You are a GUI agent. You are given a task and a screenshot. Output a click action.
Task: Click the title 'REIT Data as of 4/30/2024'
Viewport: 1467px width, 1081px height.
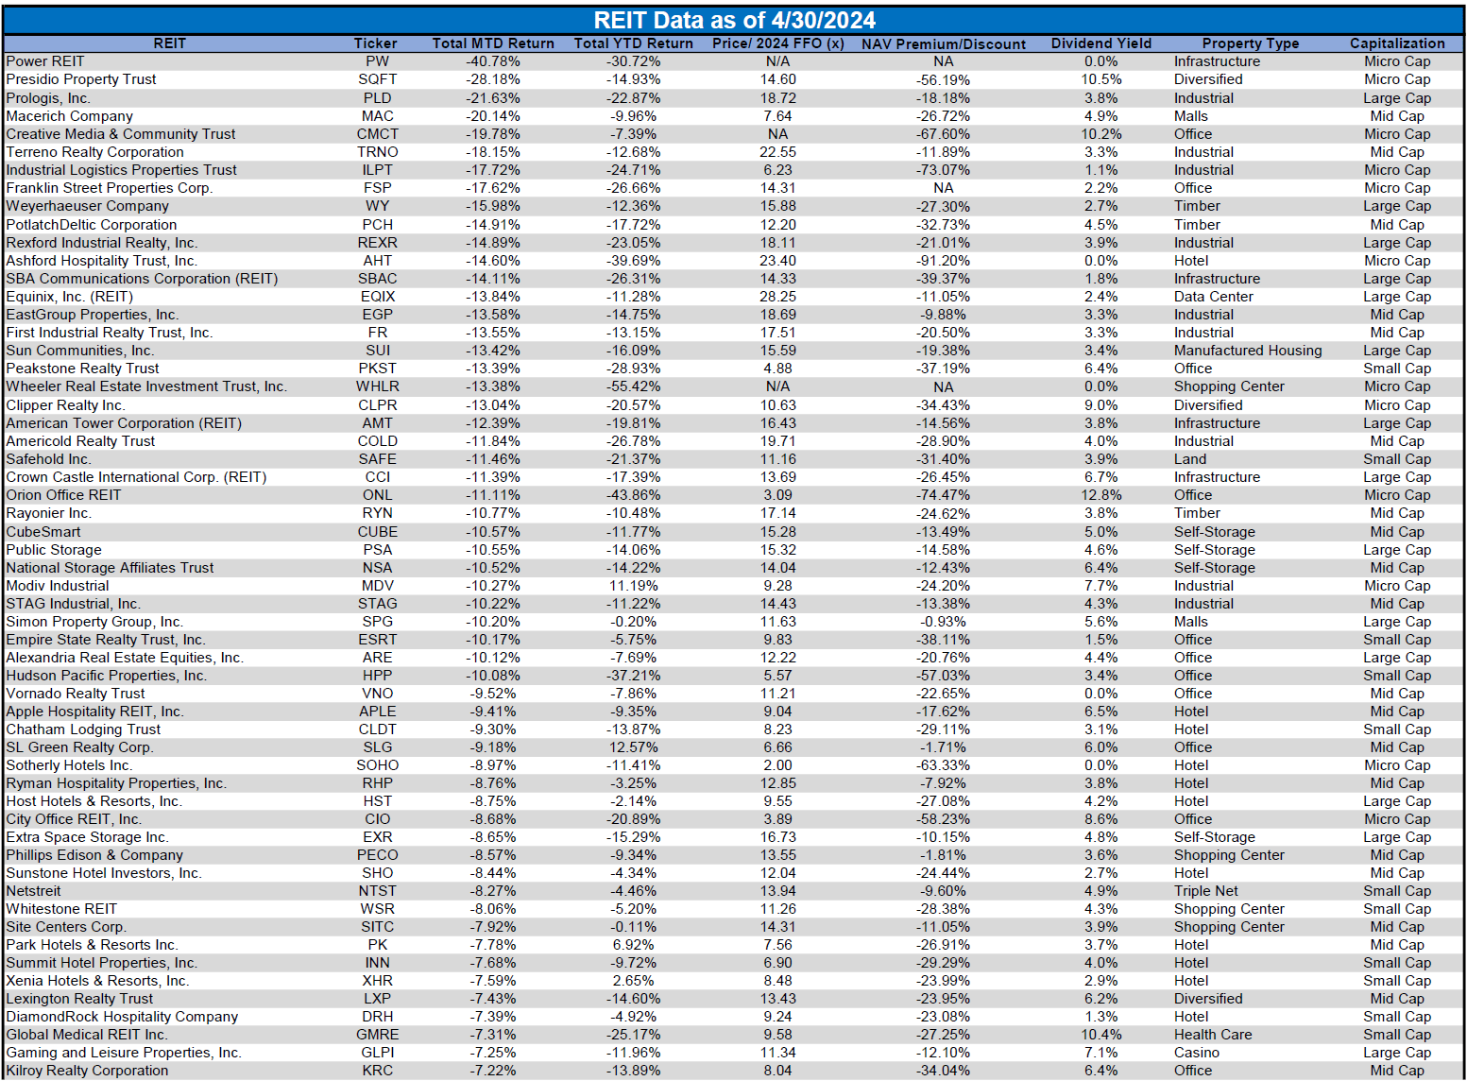(734, 20)
